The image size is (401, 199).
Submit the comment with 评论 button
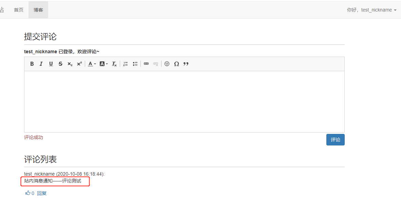(335, 139)
